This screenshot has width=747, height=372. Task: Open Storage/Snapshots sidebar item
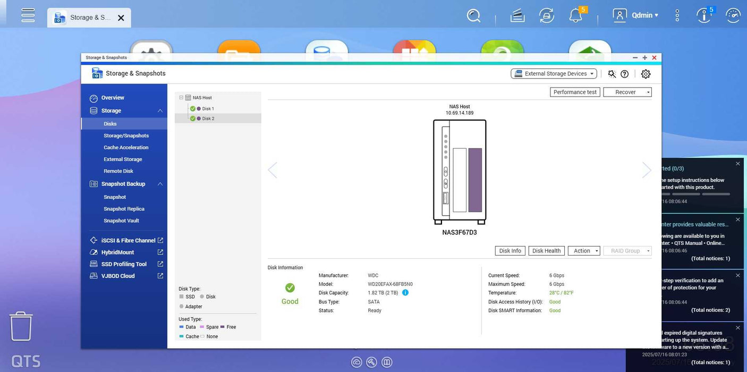[x=126, y=136]
